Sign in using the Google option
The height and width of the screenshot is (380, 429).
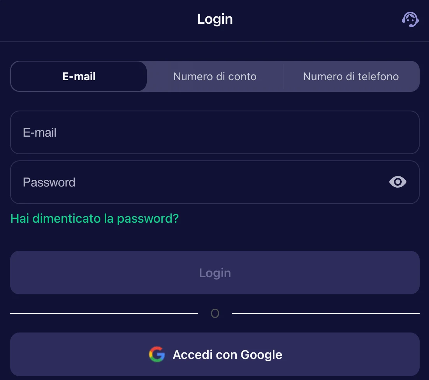pos(214,354)
